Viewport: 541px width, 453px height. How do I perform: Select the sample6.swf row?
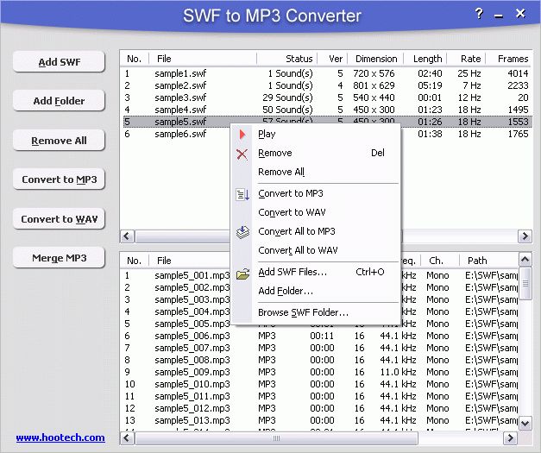coord(326,134)
